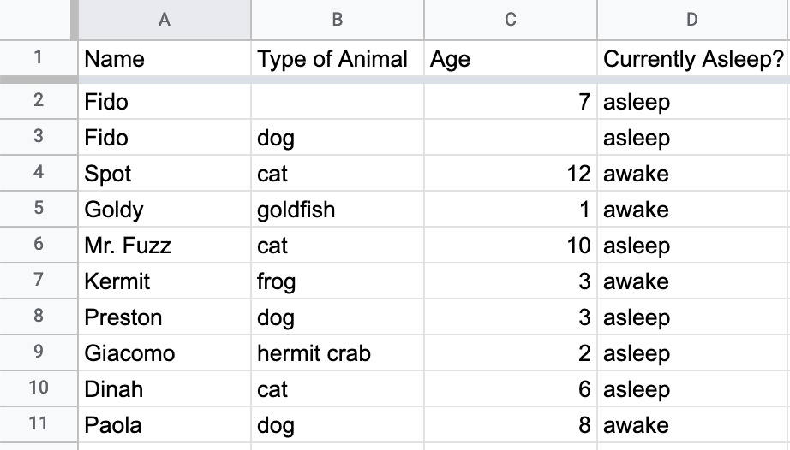The height and width of the screenshot is (450, 790).
Task: Click the column C header
Action: (511, 20)
